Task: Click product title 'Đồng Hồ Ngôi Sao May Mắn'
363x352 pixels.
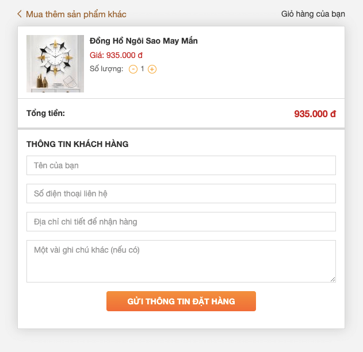Action: pyautogui.click(x=144, y=41)
